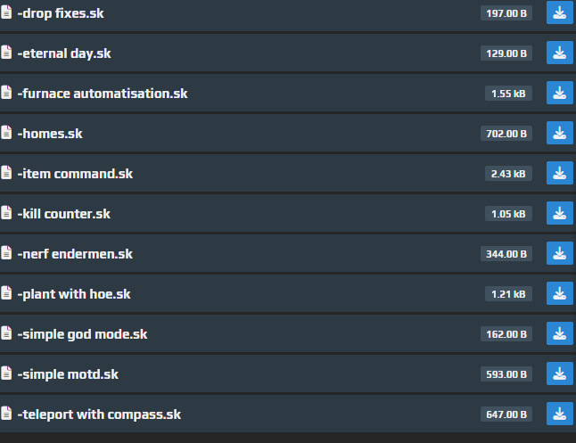The width and height of the screenshot is (576, 443).
Task: Download the -kill counter.sk file
Action: [559, 213]
